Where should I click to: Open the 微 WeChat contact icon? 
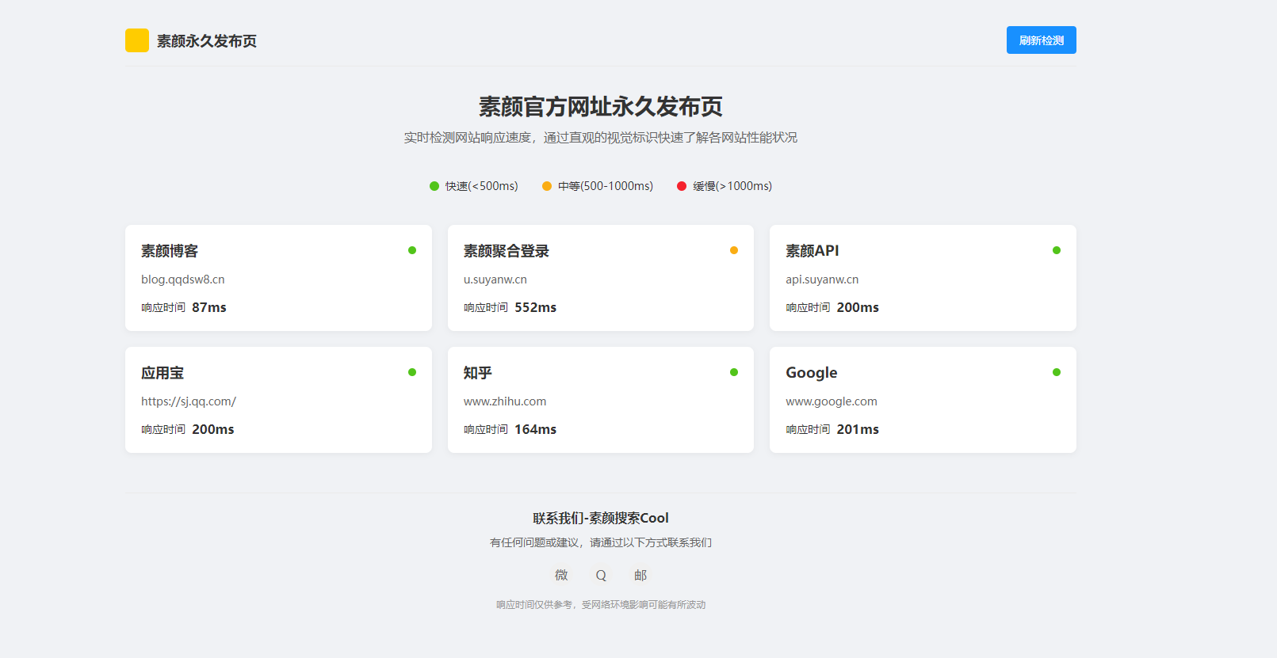561,575
